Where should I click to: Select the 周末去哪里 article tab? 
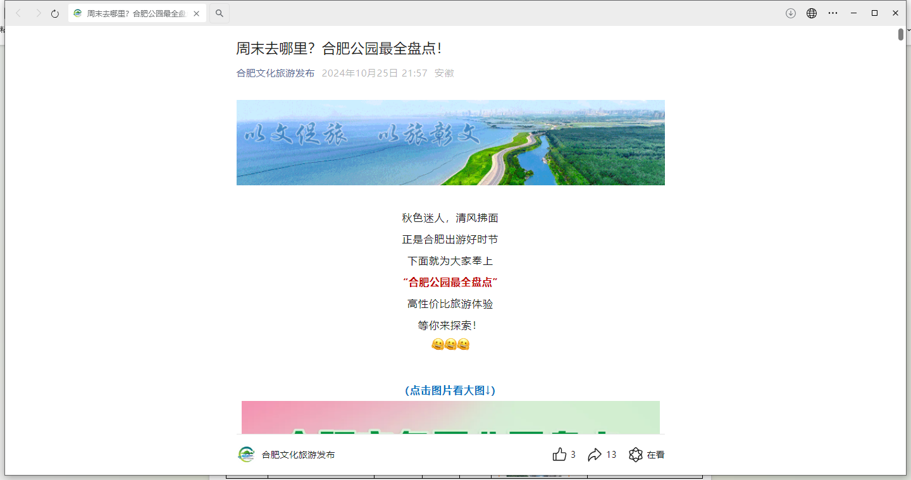[137, 13]
